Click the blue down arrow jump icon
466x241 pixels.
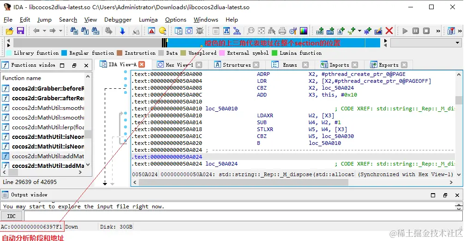coord(122,31)
